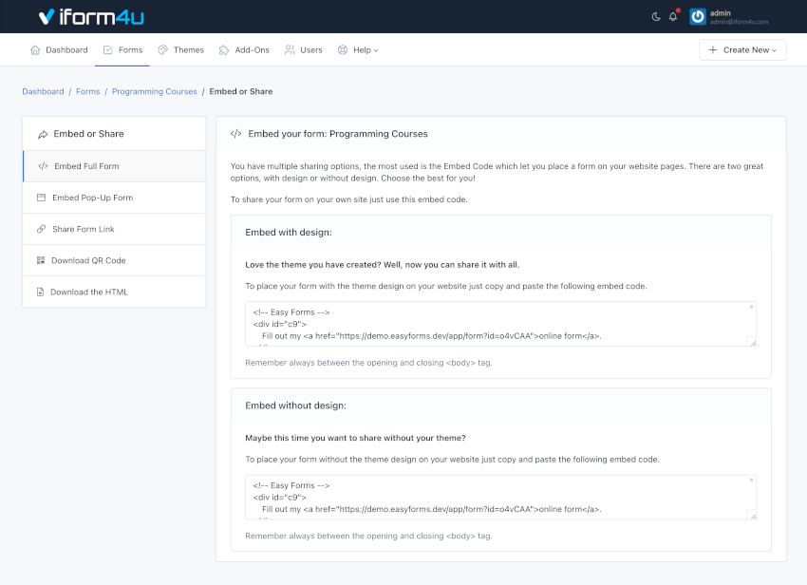The image size is (807, 585).
Task: Click Dashboard breadcrumb link
Action: (x=43, y=91)
